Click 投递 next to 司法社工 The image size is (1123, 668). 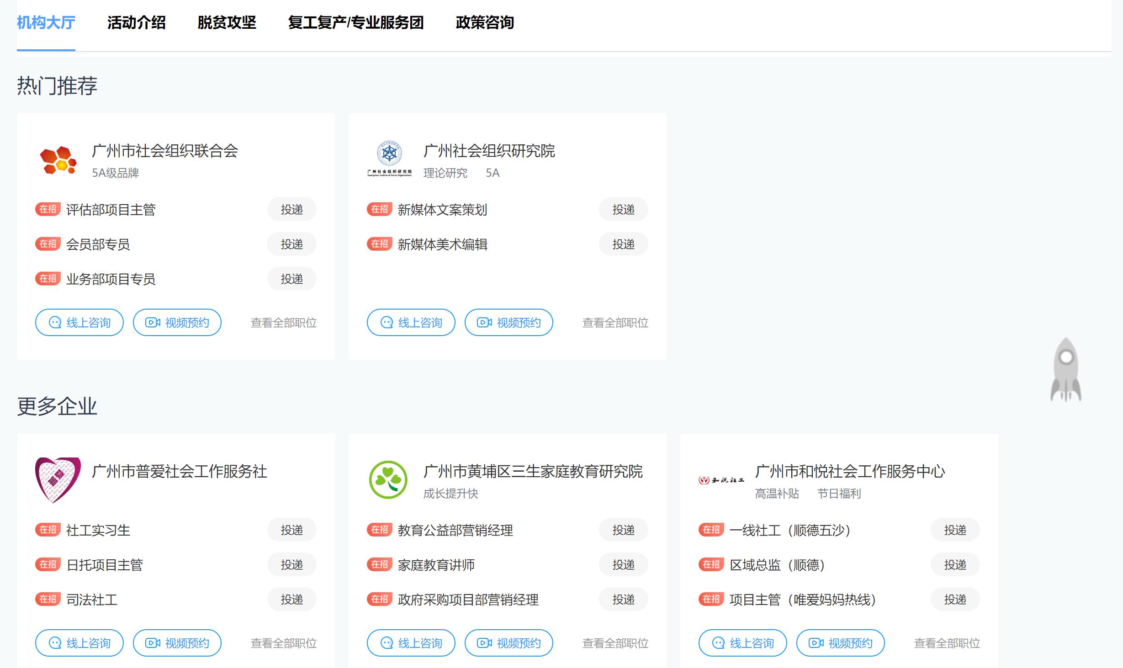click(x=292, y=600)
